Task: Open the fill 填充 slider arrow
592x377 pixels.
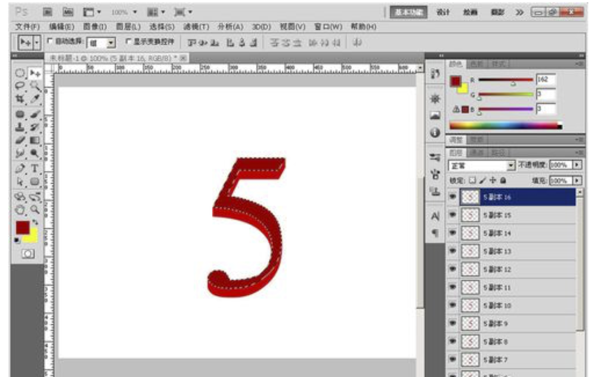Action: 577,180
